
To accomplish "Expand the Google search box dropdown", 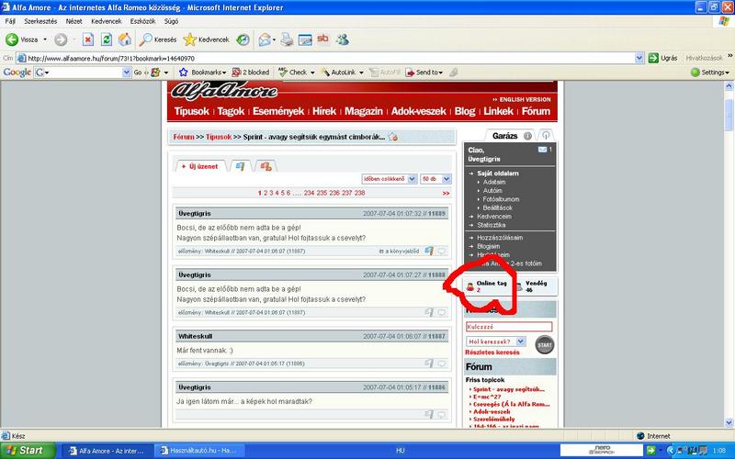I will pos(126,73).
